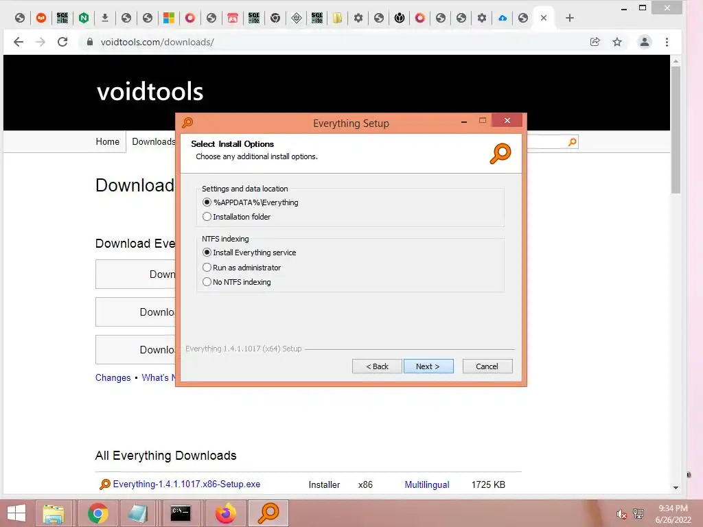Click the muted volume tray icon
703x527 pixels.
(x=621, y=514)
